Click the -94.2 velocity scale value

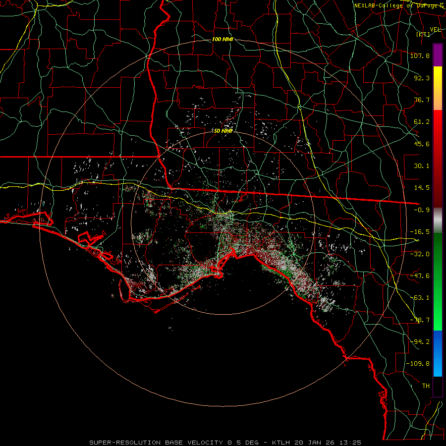tap(420, 342)
